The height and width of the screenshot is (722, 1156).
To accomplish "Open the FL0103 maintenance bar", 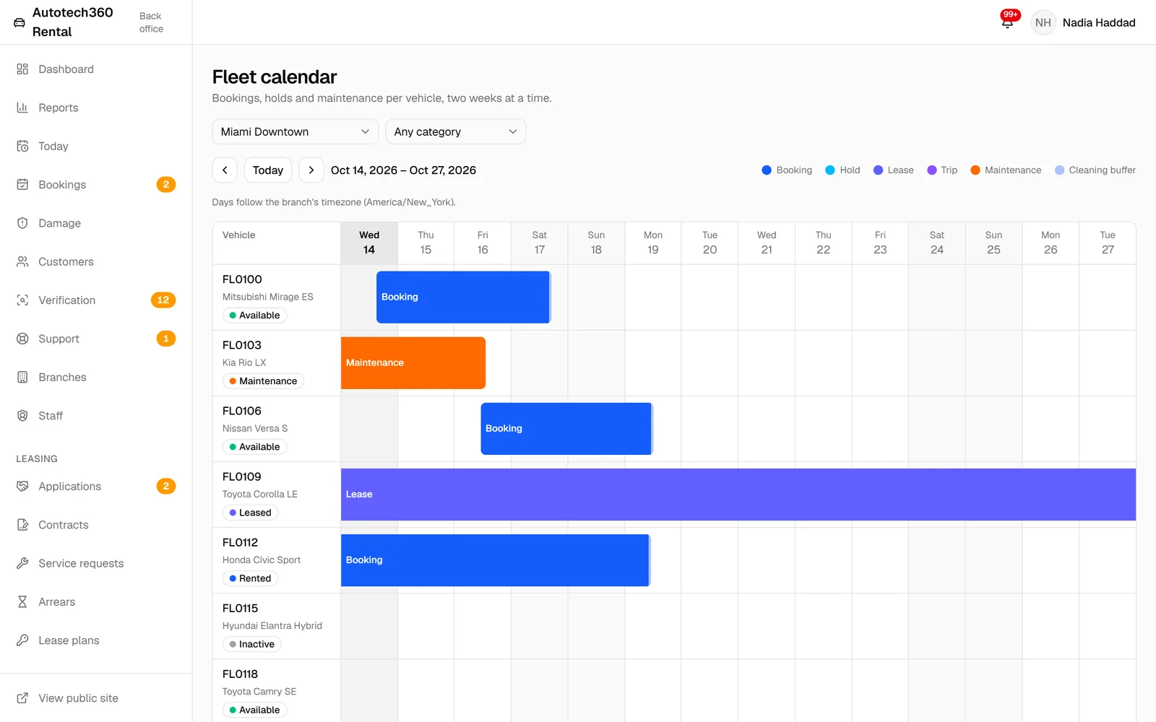I will 413,362.
